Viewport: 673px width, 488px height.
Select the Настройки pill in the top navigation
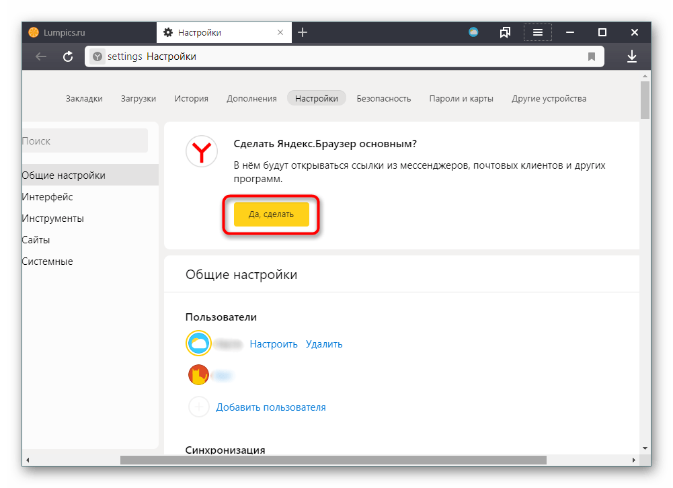(317, 98)
